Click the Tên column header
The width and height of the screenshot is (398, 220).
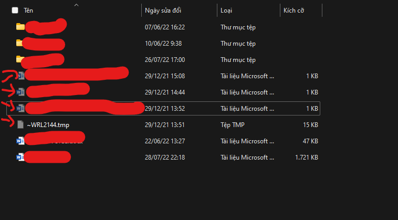tap(28, 11)
